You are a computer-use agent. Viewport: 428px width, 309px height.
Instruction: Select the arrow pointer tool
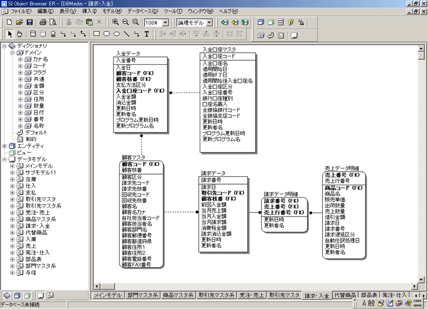pos(10,34)
